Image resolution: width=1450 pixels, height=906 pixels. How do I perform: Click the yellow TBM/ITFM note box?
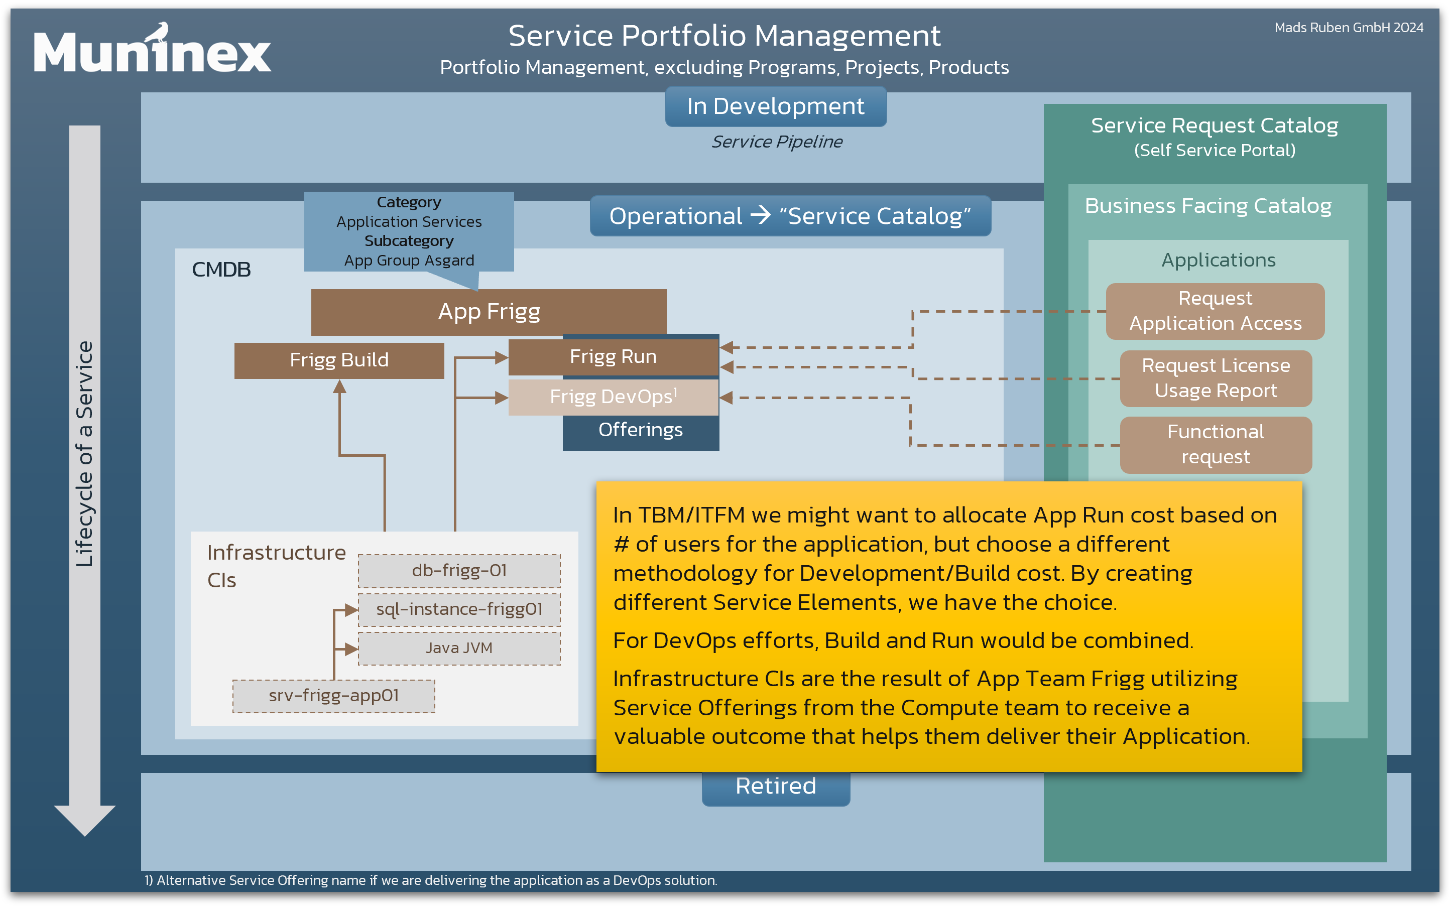click(949, 626)
